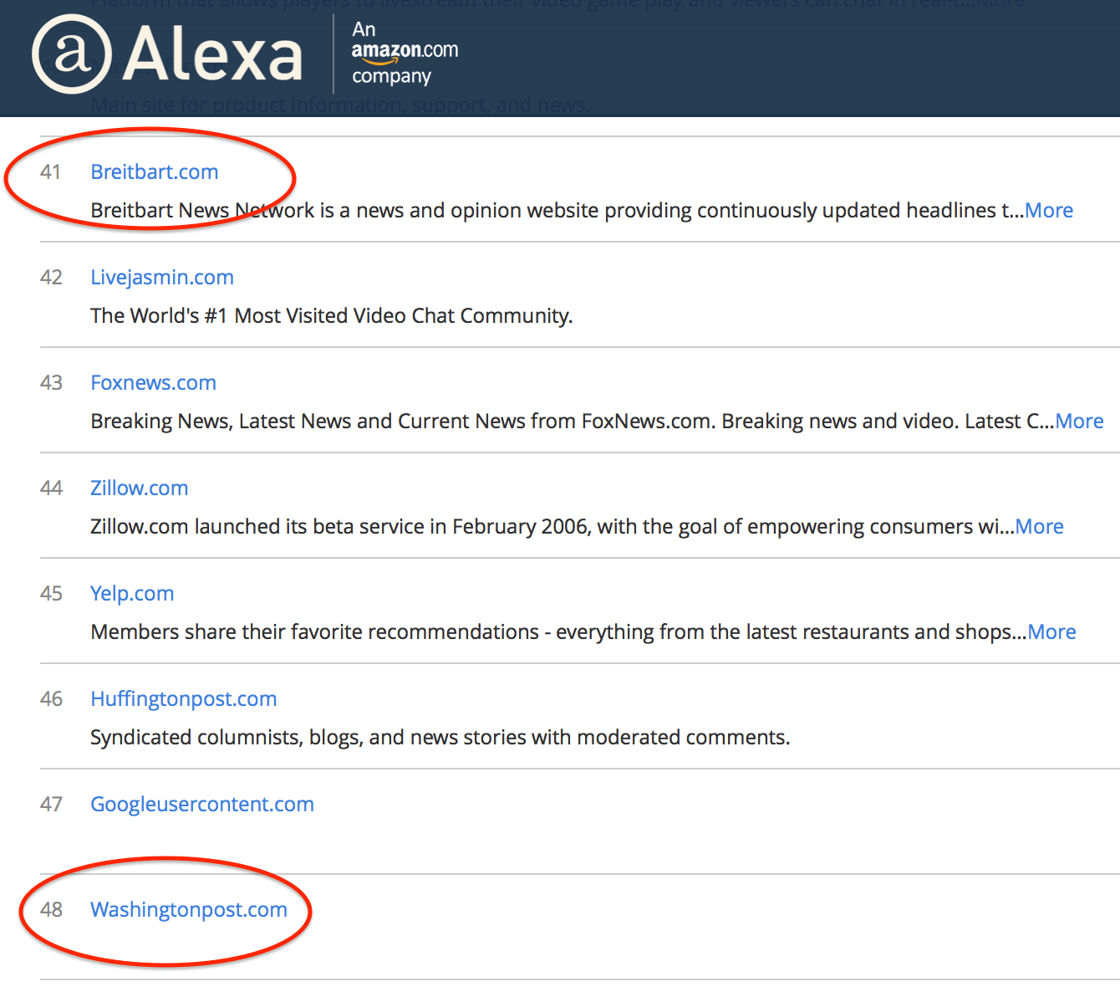Click rank number 42
This screenshot has height=997, width=1120.
point(51,277)
